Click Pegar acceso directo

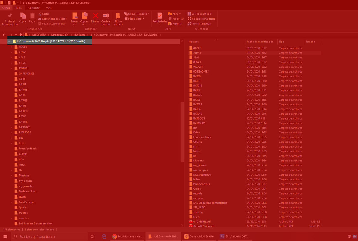click(52, 23)
